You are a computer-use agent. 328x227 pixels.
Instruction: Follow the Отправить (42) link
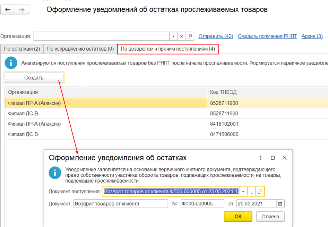pyautogui.click(x=216, y=36)
